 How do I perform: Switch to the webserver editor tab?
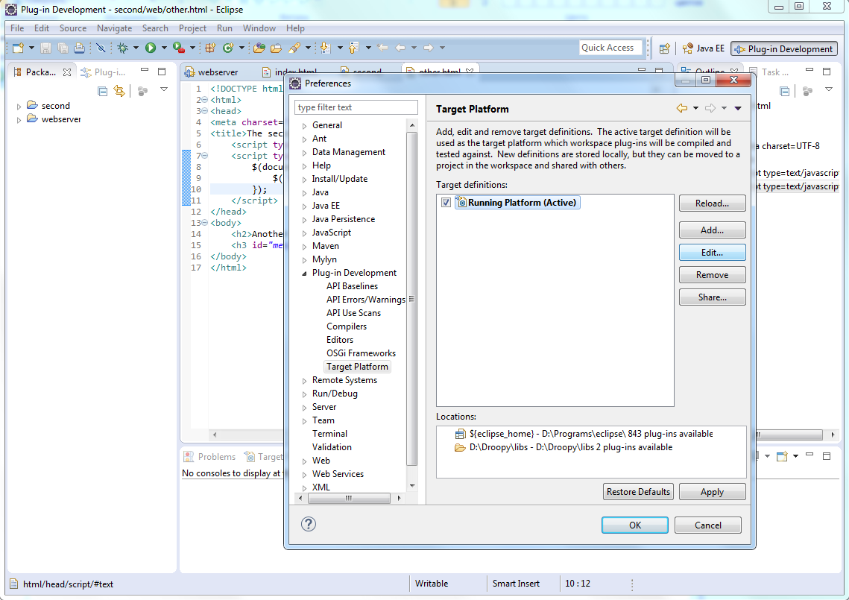[212, 72]
